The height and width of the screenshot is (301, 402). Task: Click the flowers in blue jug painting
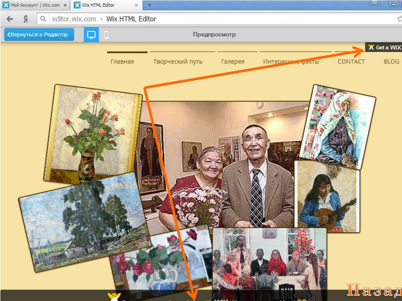coord(161,261)
